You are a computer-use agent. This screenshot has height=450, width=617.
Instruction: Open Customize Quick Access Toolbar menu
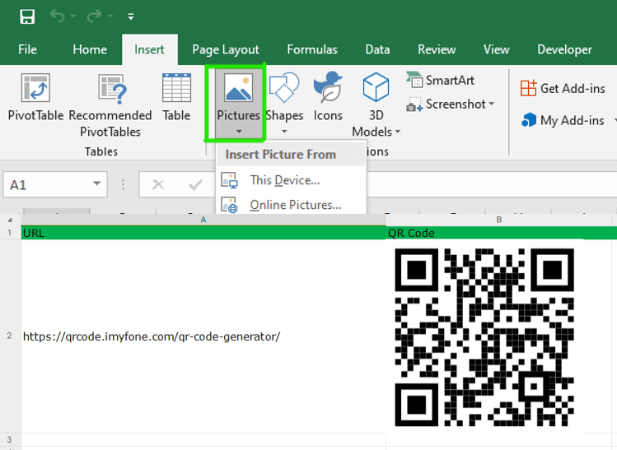(131, 16)
